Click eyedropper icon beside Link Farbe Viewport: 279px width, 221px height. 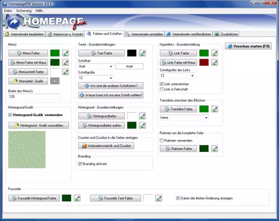(x=215, y=53)
